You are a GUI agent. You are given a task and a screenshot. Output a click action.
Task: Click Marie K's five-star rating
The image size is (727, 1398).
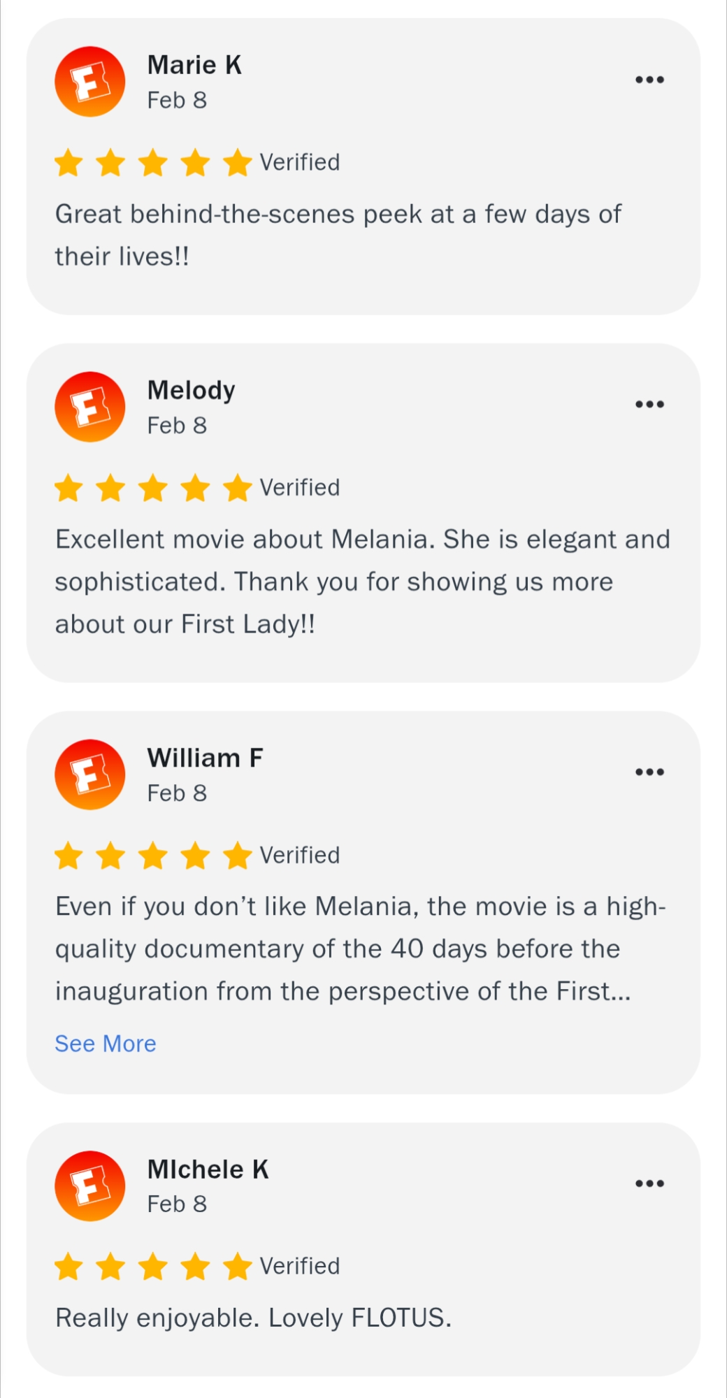[153, 163]
